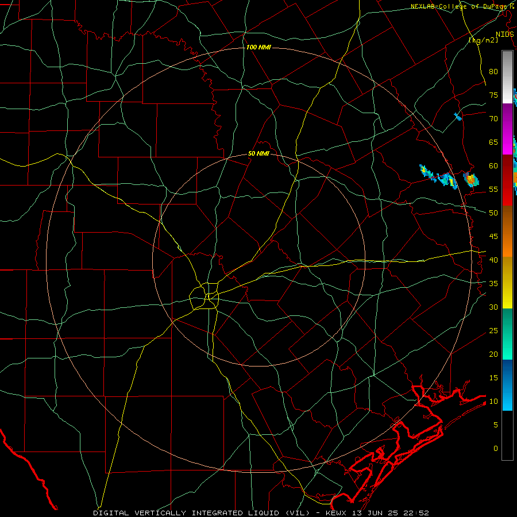Click the black bottom segment of the color bar
The height and width of the screenshot is (517, 517).
click(x=507, y=435)
